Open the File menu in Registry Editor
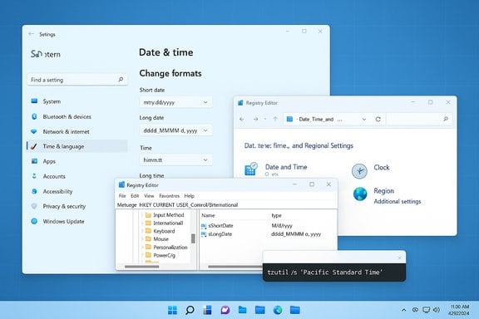The width and height of the screenshot is (479, 319). point(122,196)
